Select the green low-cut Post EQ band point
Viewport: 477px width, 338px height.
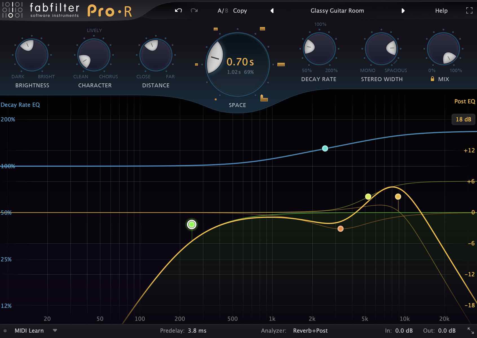pyautogui.click(x=192, y=224)
